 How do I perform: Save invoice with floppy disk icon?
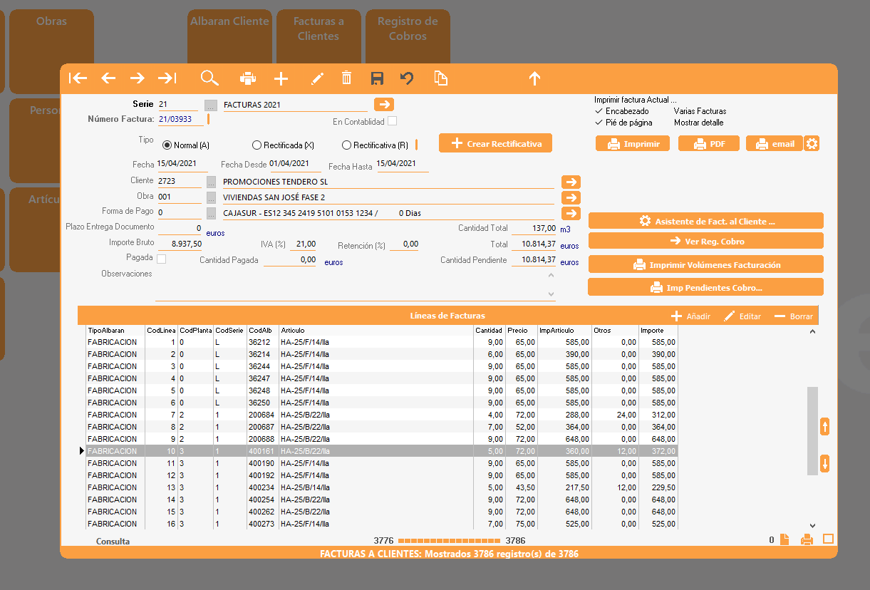coord(377,78)
